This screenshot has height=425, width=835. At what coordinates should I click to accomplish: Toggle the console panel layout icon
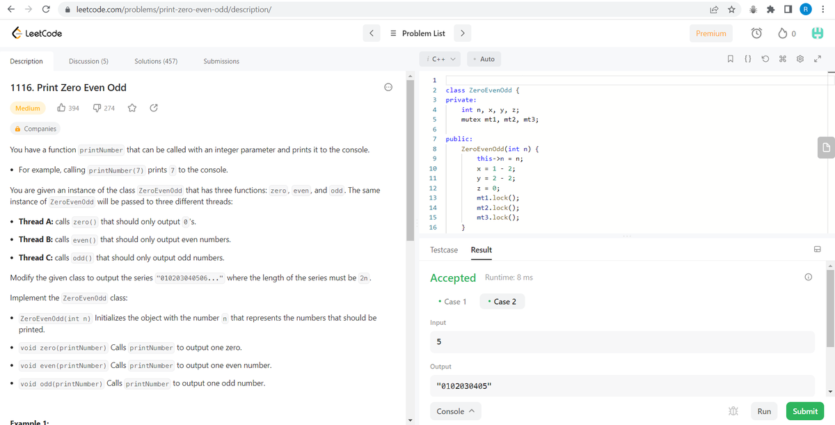pos(818,250)
